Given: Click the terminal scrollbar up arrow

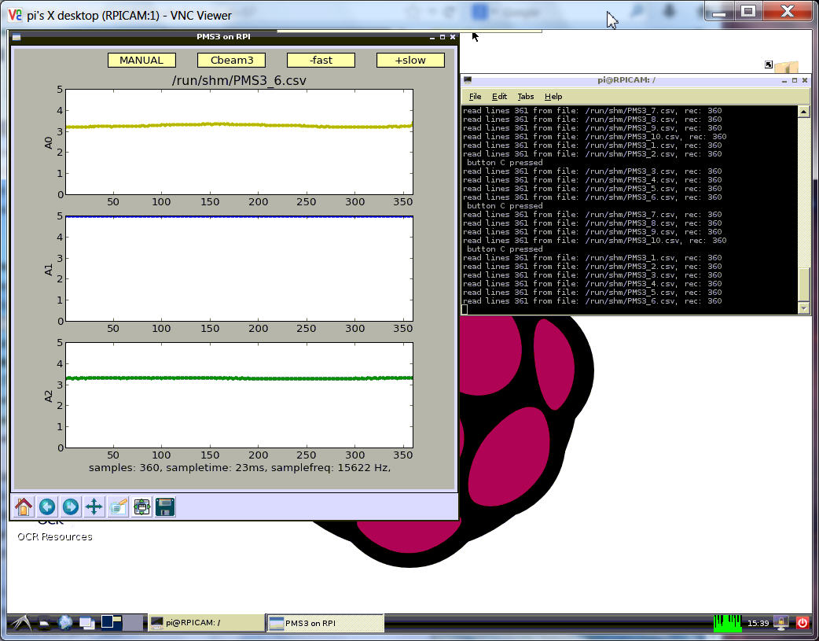Looking at the screenshot, I should tap(803, 112).
